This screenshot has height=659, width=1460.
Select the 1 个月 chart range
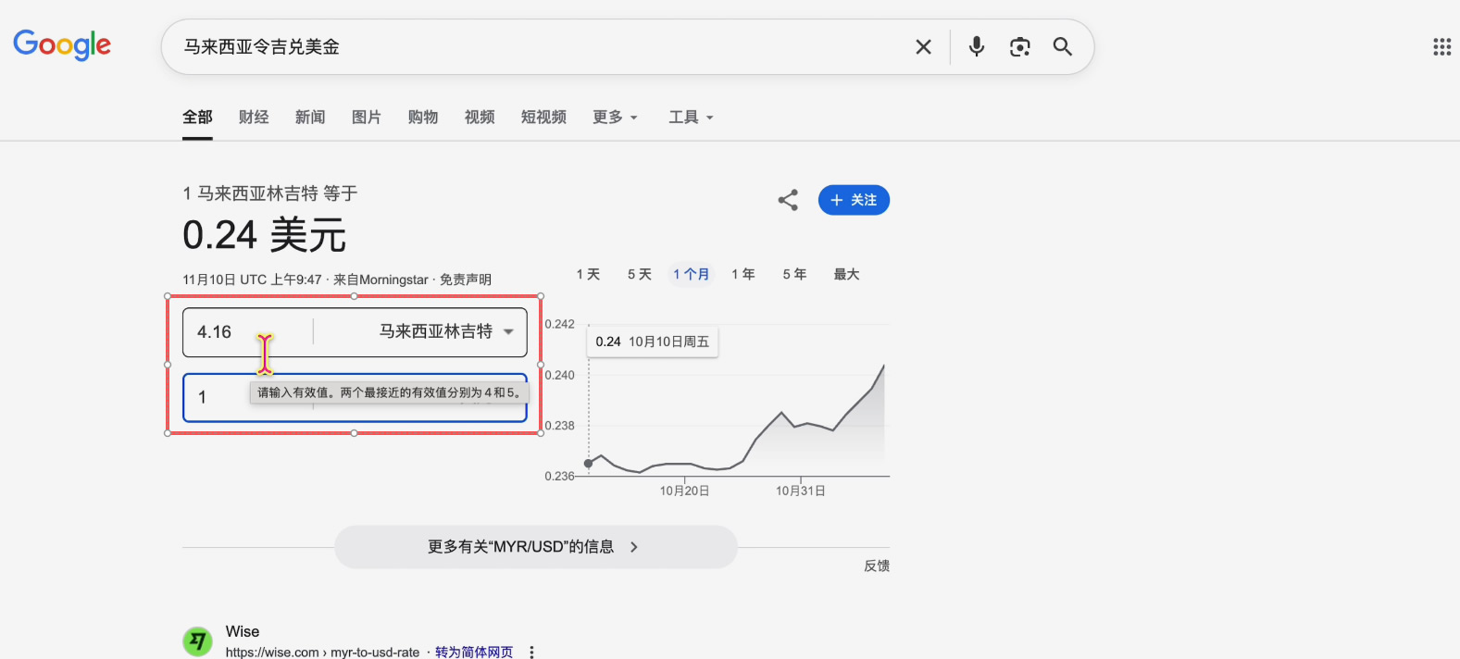pyautogui.click(x=692, y=274)
